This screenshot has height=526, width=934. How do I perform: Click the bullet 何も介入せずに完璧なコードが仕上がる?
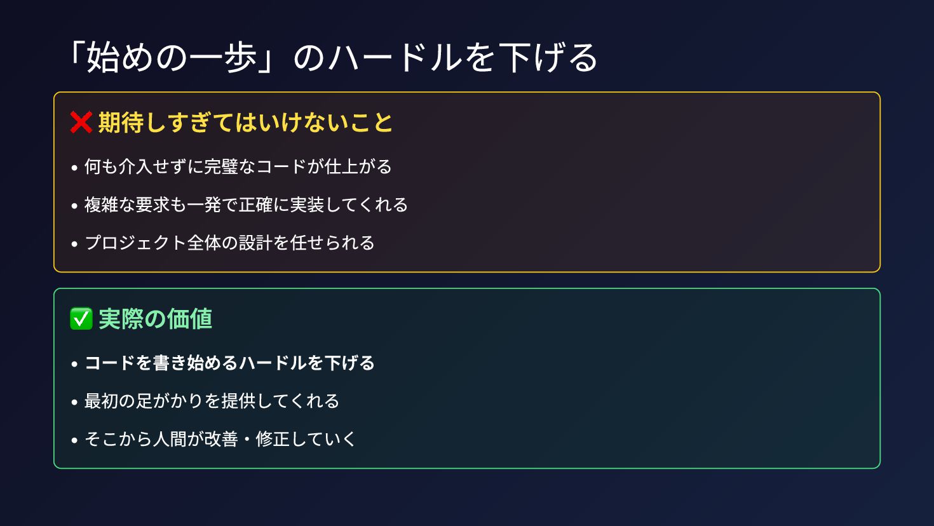click(x=238, y=166)
